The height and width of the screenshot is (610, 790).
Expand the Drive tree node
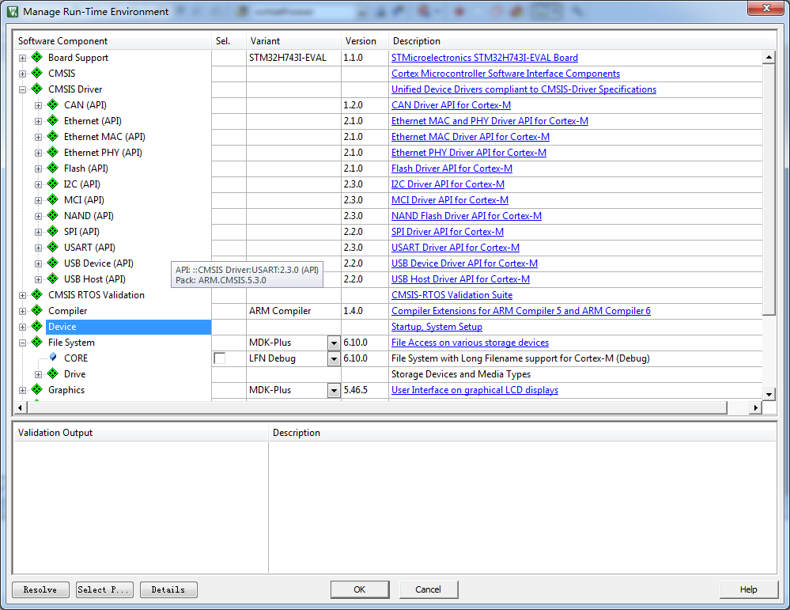pyautogui.click(x=38, y=374)
